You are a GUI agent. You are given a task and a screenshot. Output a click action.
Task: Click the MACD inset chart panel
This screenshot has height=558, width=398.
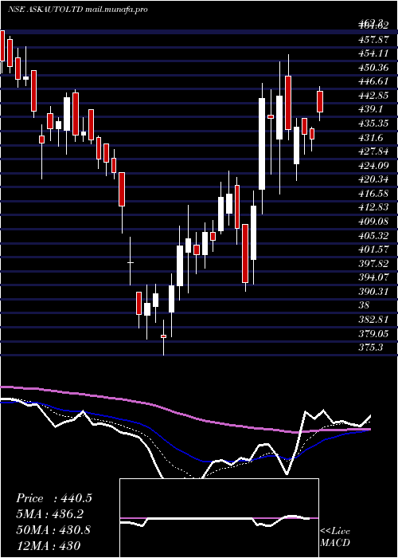[219, 518]
